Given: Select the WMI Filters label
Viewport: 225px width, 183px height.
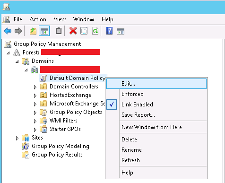Looking at the screenshot, I should coord(63,121).
